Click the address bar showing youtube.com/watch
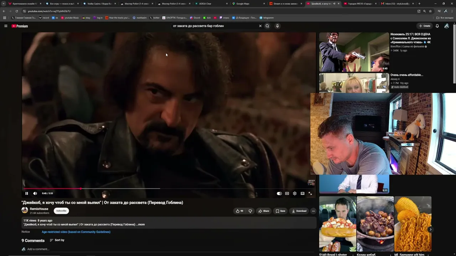456x256 pixels. tap(214, 11)
